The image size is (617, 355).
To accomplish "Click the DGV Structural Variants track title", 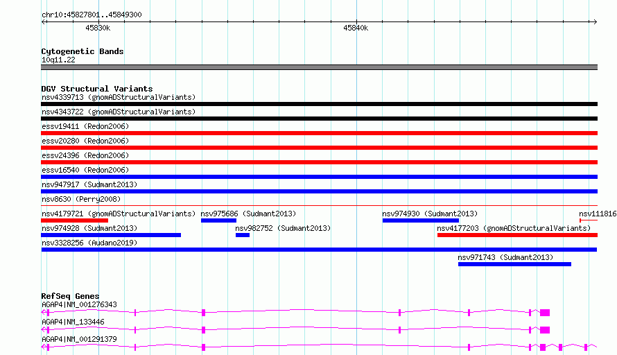I will [97, 89].
